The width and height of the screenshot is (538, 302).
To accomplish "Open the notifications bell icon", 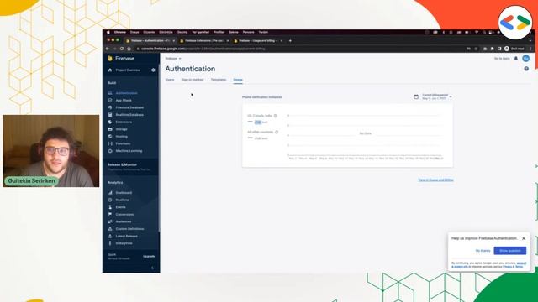I will [515, 59].
